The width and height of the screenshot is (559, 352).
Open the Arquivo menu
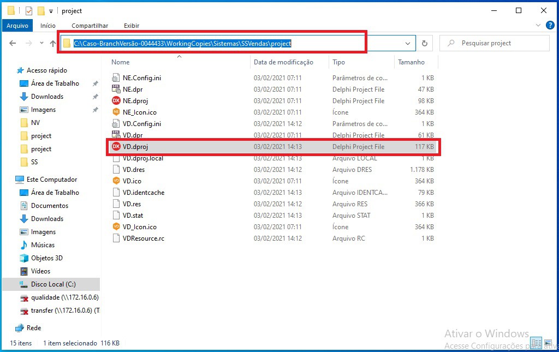click(x=17, y=26)
